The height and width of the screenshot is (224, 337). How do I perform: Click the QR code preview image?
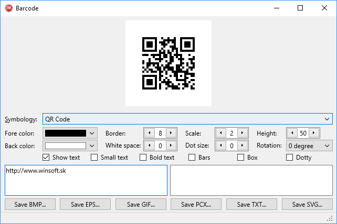pos(168,63)
